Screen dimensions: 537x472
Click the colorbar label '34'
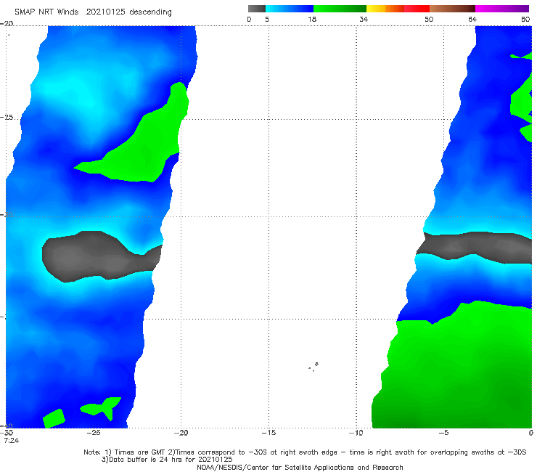pyautogui.click(x=364, y=20)
